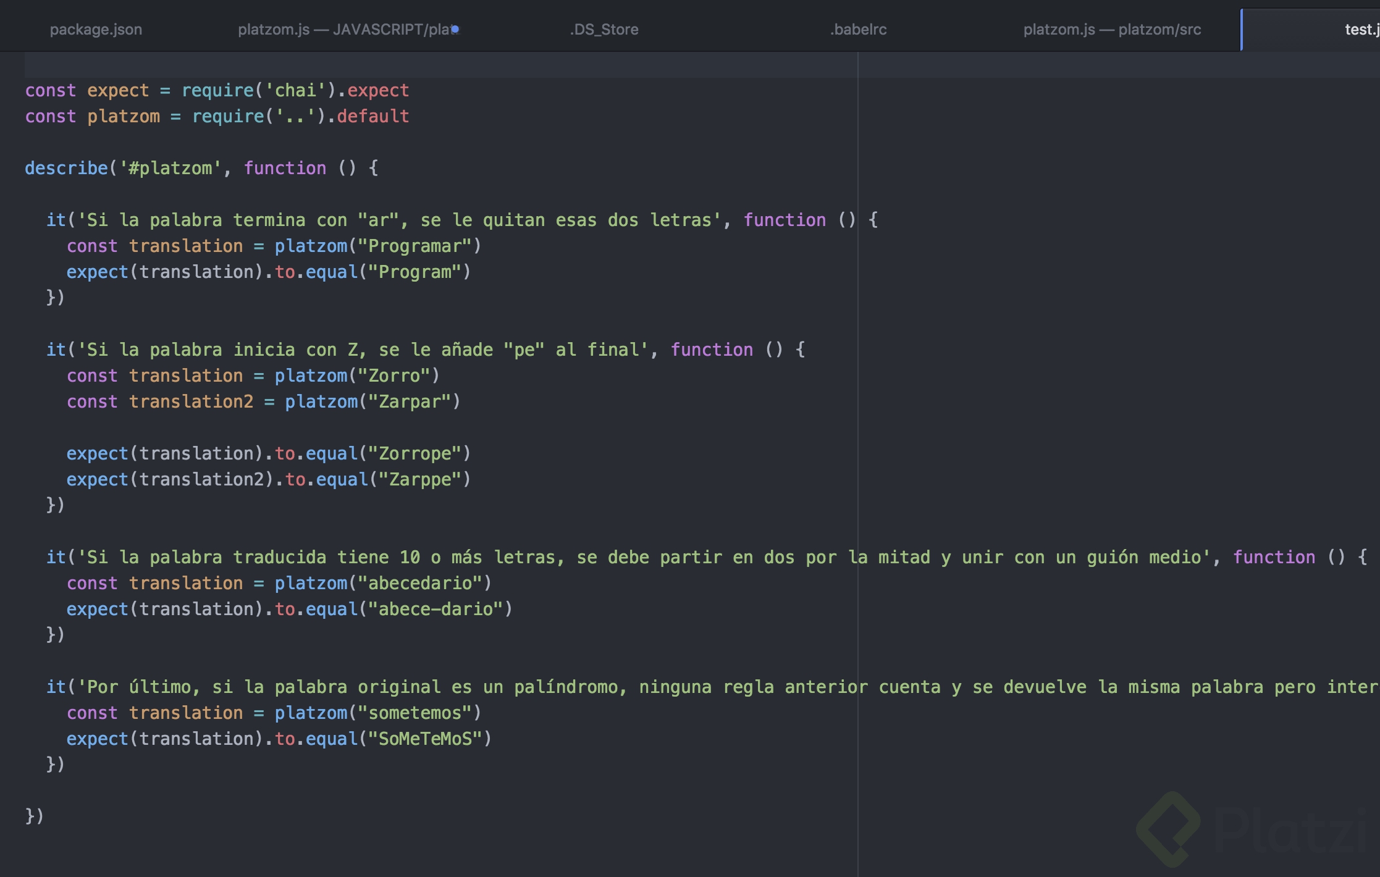This screenshot has height=877, width=1380.
Task: Click the empty highlighted first editor line
Action: 432,64
